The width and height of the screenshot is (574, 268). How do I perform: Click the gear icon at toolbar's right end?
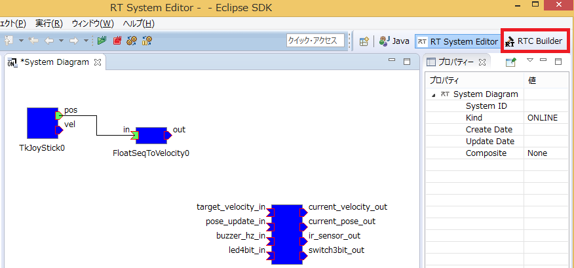pyautogui.click(x=147, y=41)
